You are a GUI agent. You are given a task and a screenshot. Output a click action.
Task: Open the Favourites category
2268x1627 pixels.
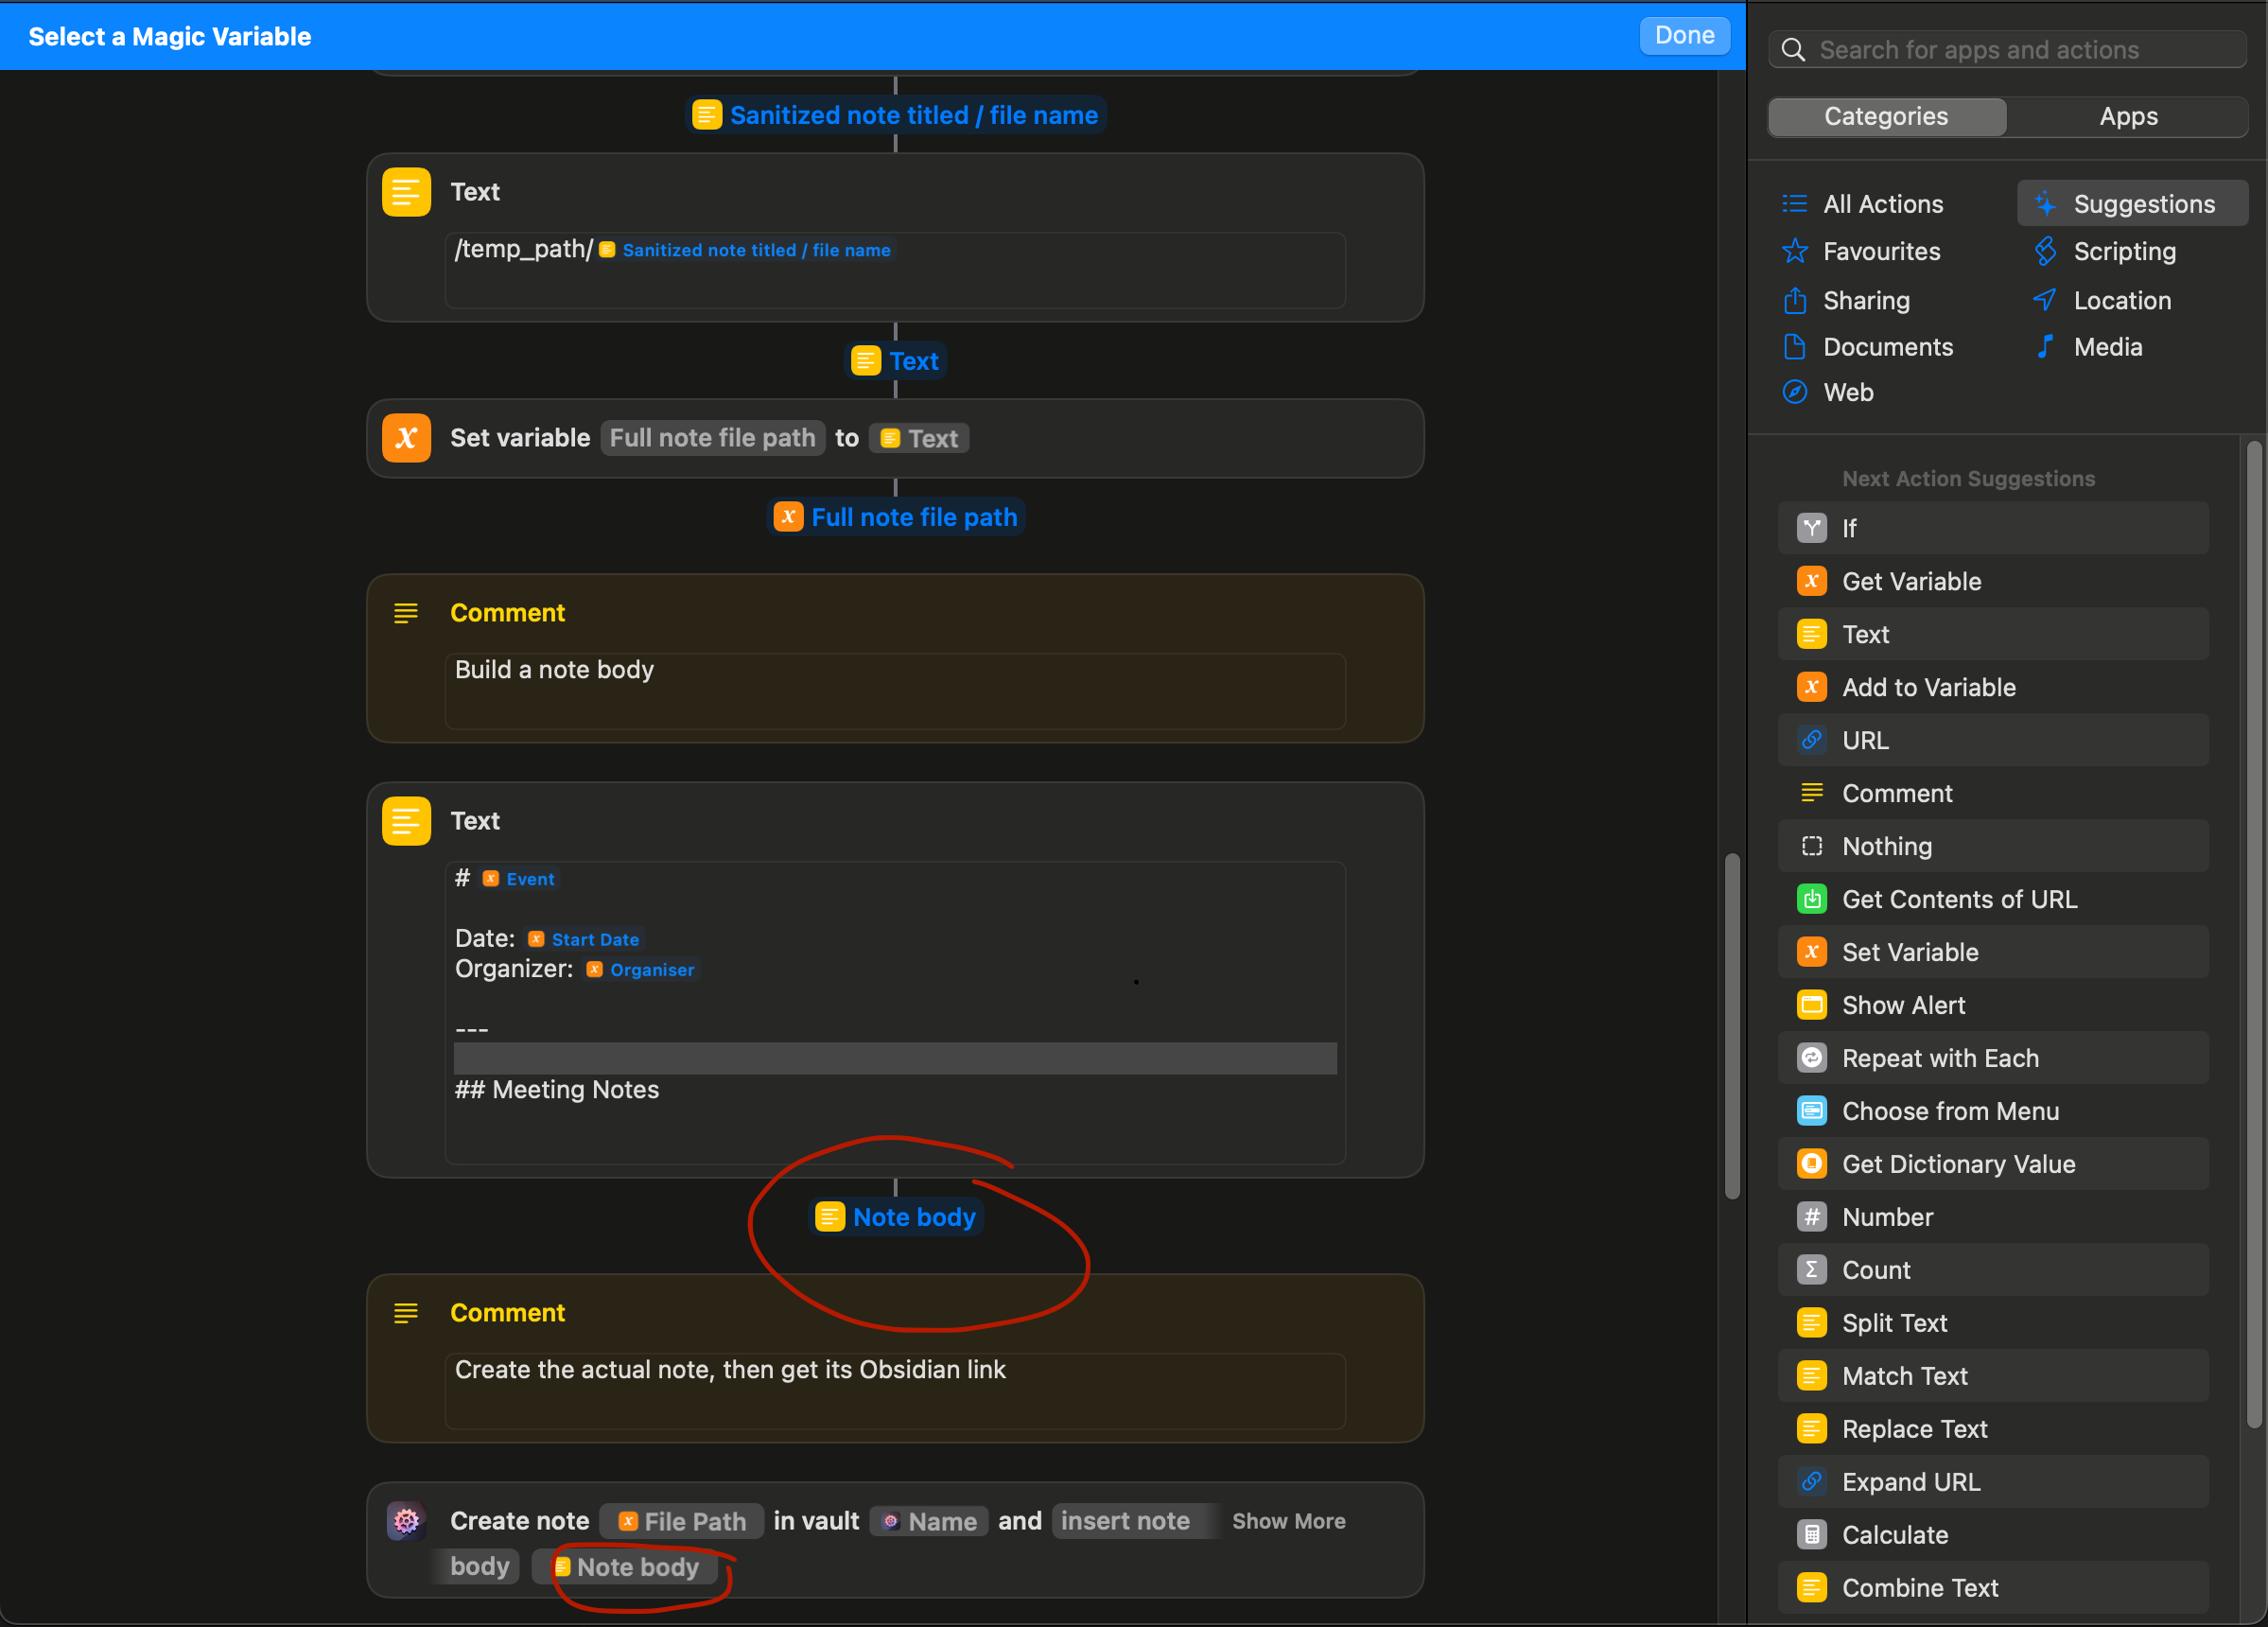pyautogui.click(x=1880, y=251)
